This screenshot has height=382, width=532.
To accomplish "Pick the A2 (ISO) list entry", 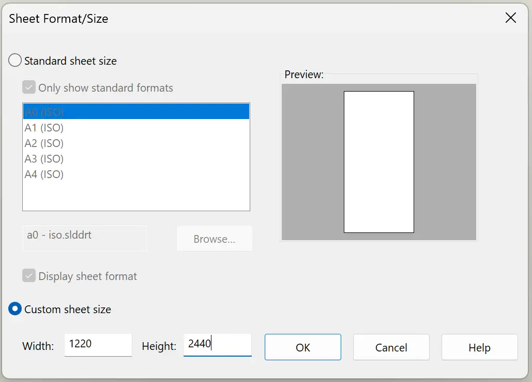I will (44, 143).
